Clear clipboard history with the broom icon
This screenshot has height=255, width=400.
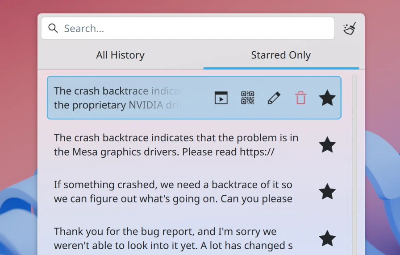pyautogui.click(x=350, y=29)
